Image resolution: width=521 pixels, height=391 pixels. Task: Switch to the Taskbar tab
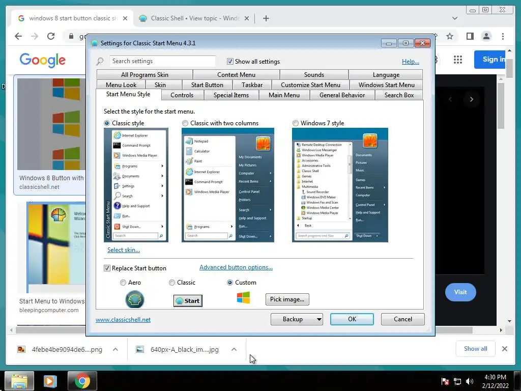coord(252,85)
